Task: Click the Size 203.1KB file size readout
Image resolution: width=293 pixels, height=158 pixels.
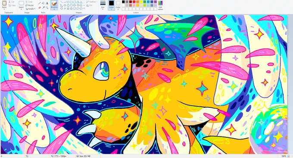Action: click(84, 156)
